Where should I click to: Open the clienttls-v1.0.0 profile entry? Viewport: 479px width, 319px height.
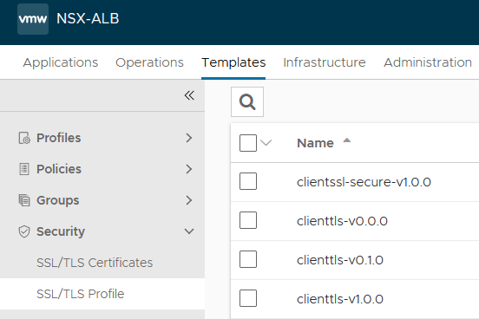click(340, 299)
